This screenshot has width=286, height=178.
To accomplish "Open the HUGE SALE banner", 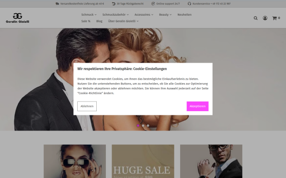I will pos(143,161).
